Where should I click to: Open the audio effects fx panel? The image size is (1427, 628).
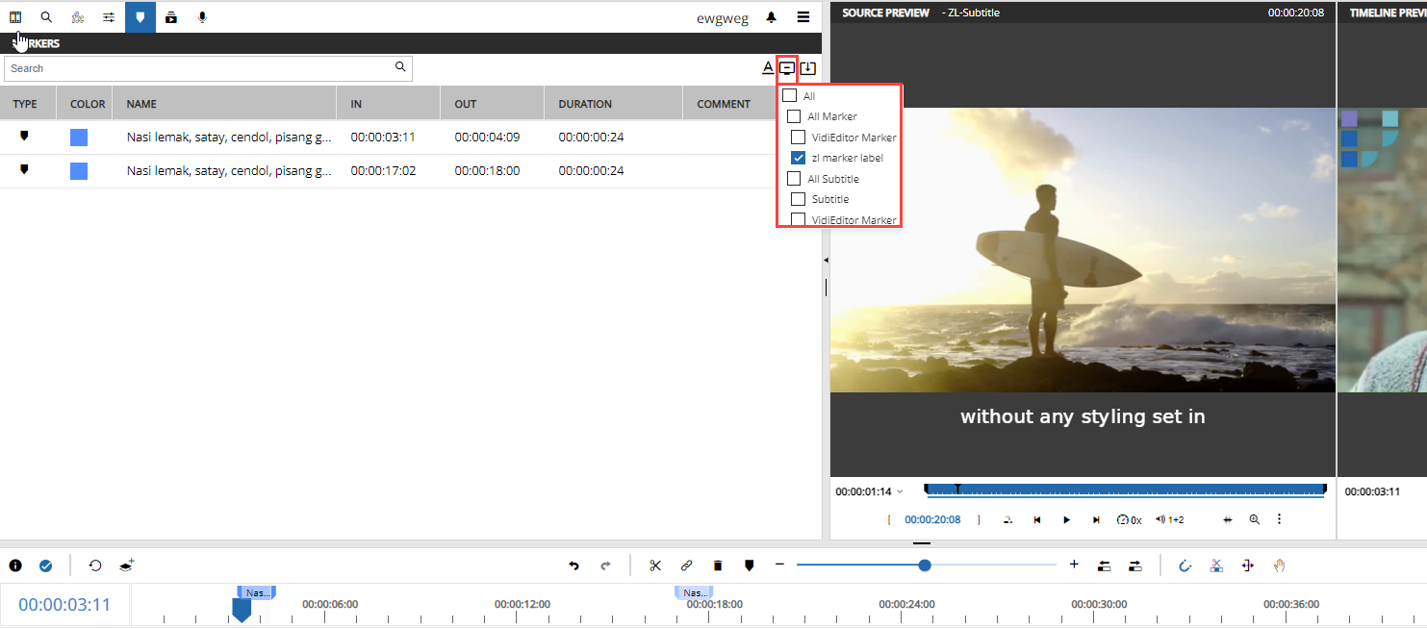(x=78, y=17)
